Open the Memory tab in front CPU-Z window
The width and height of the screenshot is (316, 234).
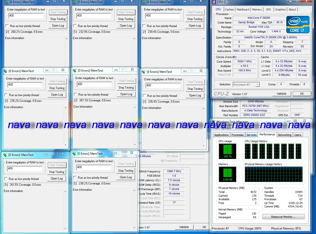pos(257,10)
